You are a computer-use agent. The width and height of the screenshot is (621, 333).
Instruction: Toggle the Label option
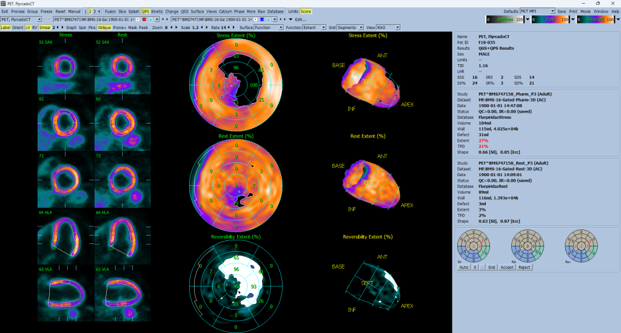pyautogui.click(x=5, y=27)
